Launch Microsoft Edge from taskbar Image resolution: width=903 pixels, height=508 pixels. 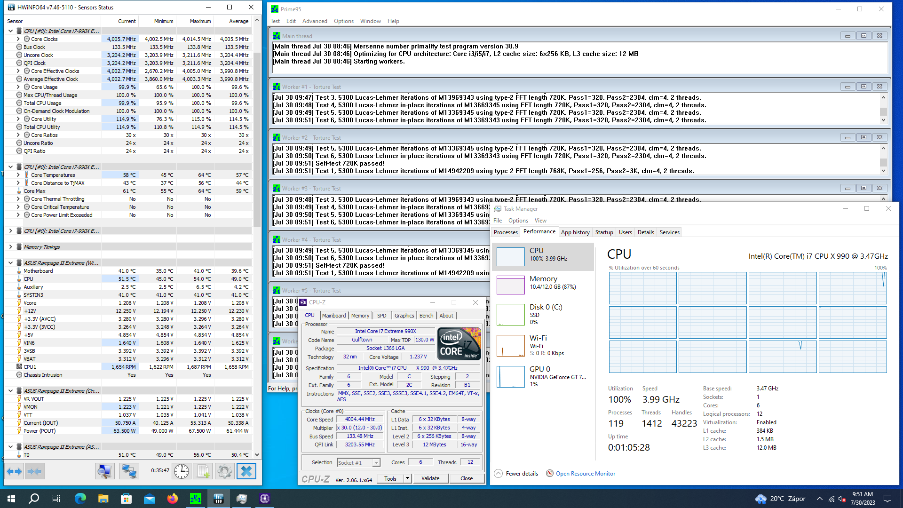tap(80, 499)
